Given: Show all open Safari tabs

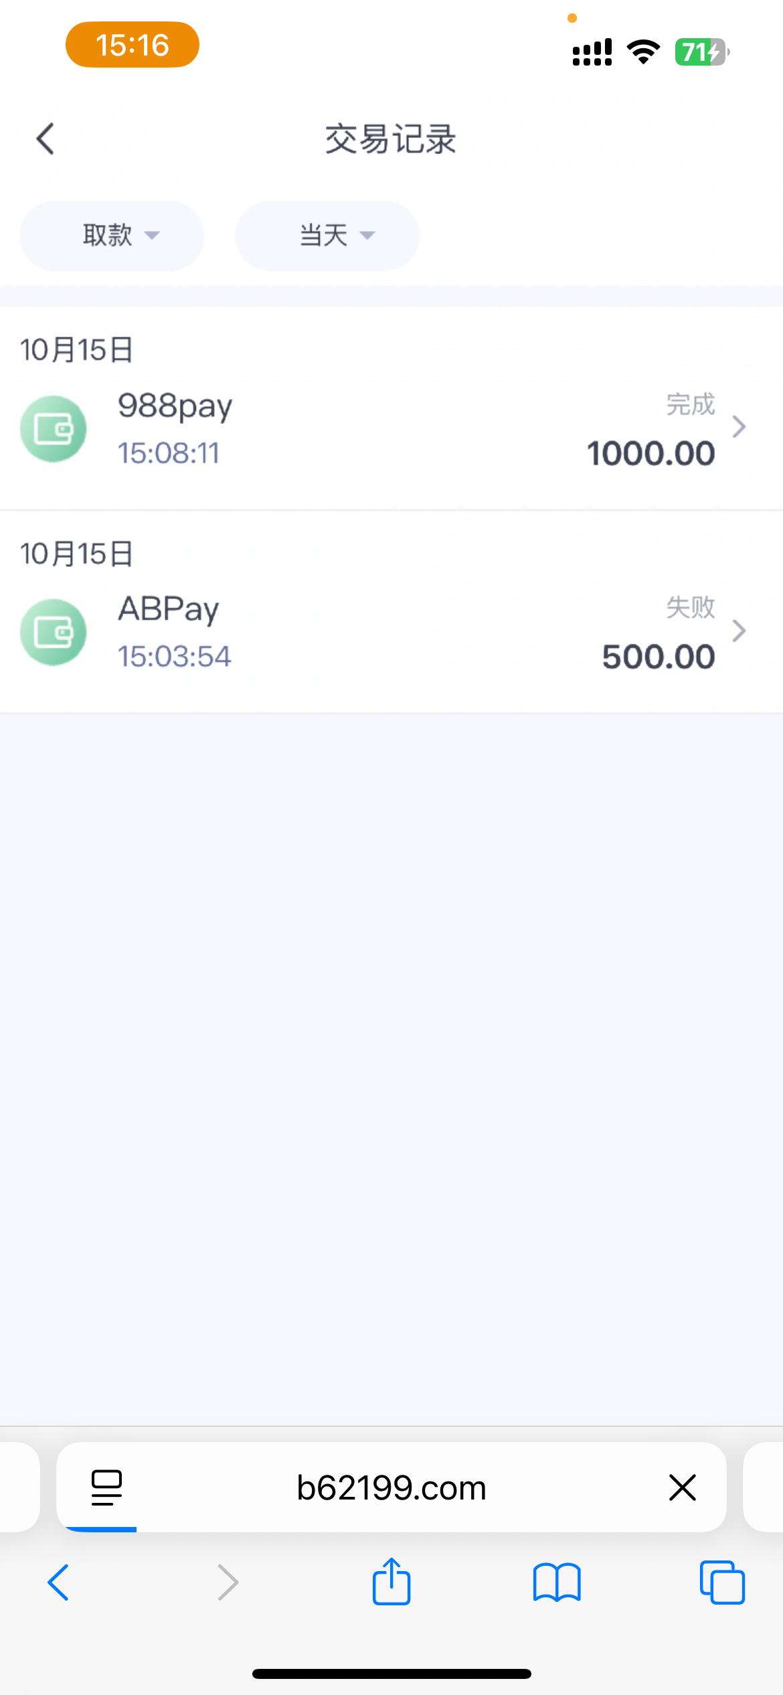Looking at the screenshot, I should pyautogui.click(x=722, y=1583).
